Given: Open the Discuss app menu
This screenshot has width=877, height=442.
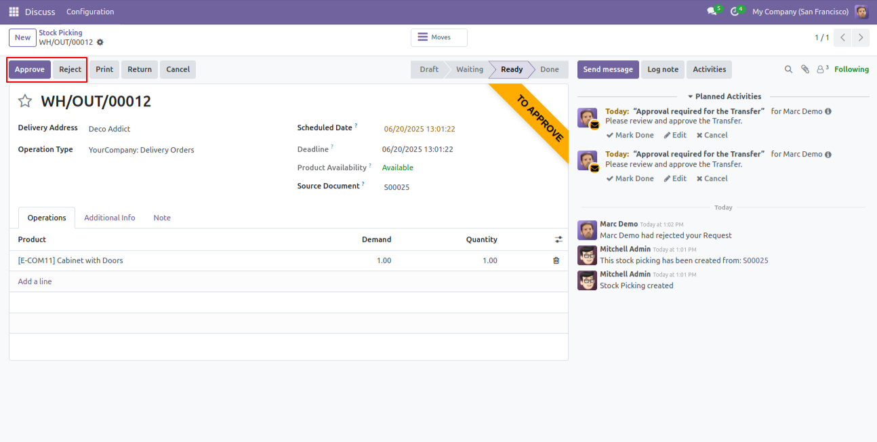Looking at the screenshot, I should 41,12.
